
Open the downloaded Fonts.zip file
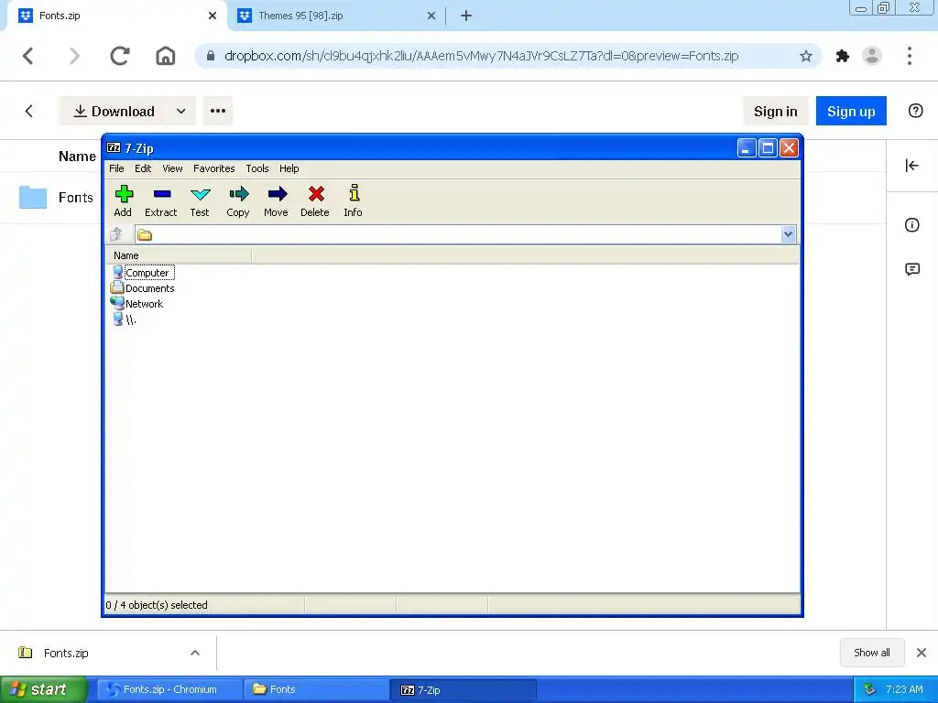click(x=66, y=653)
